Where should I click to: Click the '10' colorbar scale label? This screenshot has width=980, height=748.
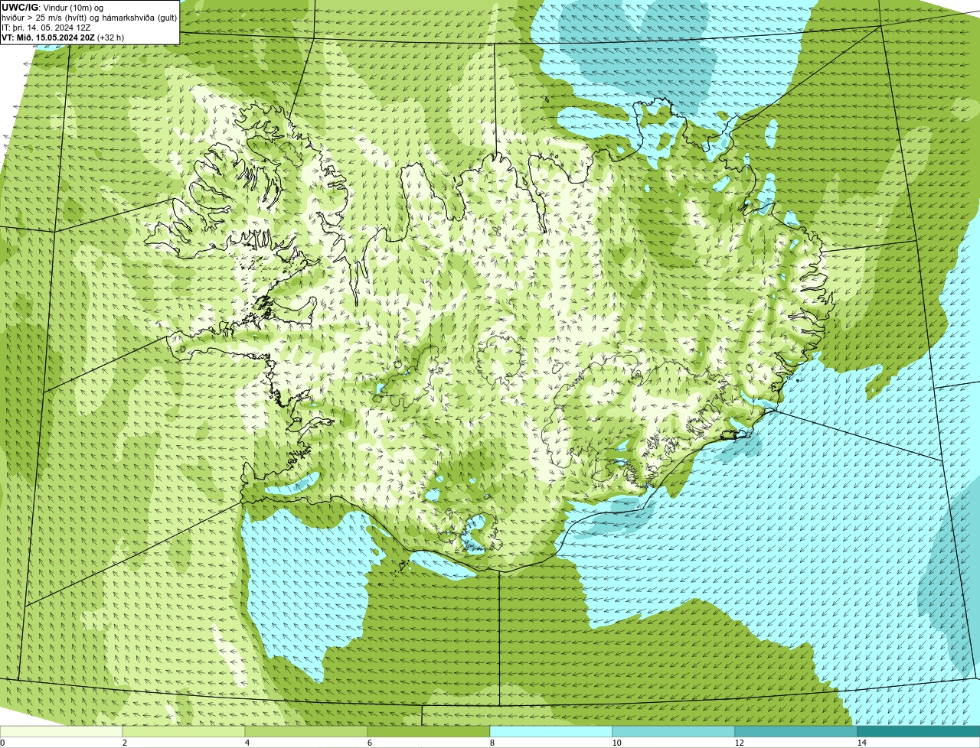[616, 743]
